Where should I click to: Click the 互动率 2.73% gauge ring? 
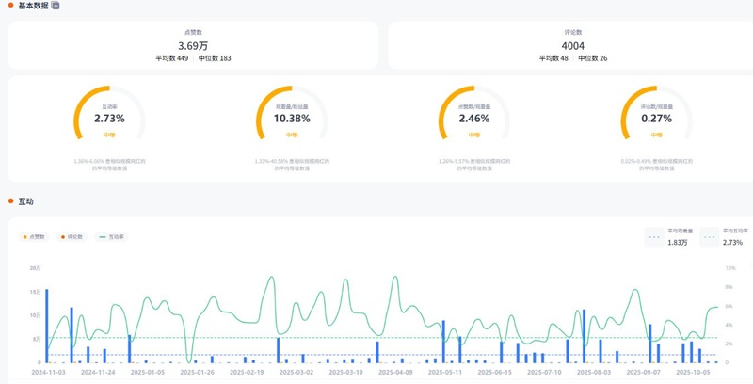[109, 118]
